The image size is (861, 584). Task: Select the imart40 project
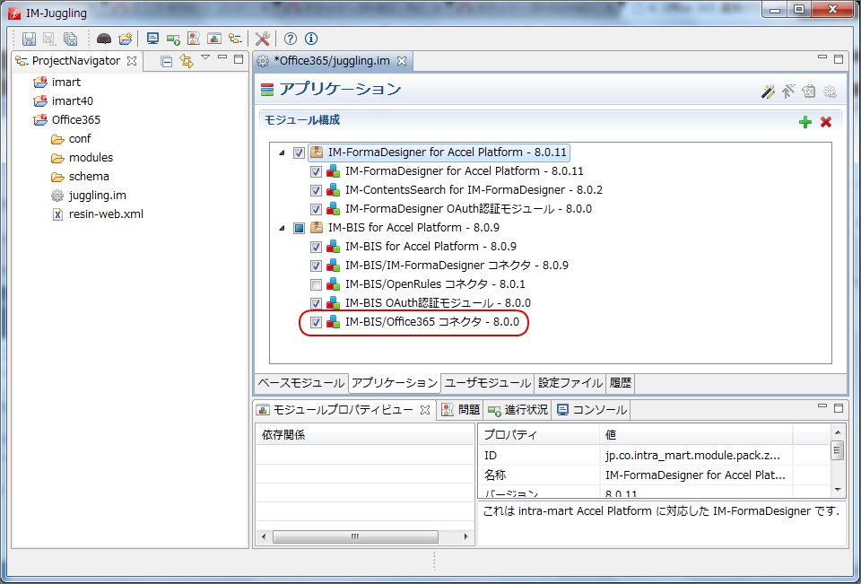pyautogui.click(x=73, y=101)
